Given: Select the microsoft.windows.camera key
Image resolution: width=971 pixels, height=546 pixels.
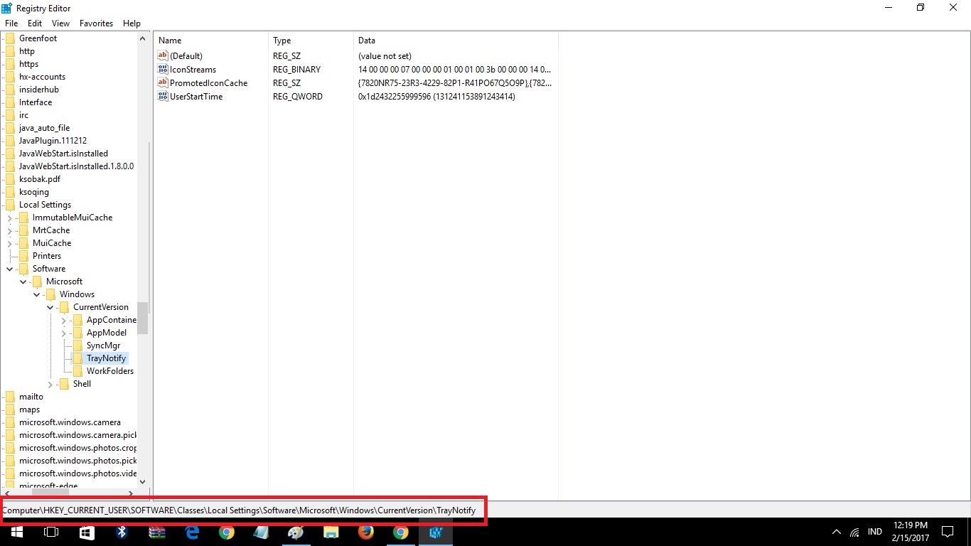Looking at the screenshot, I should coord(70,422).
